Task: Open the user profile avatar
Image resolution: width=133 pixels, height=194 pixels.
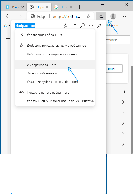Action: point(113,16)
